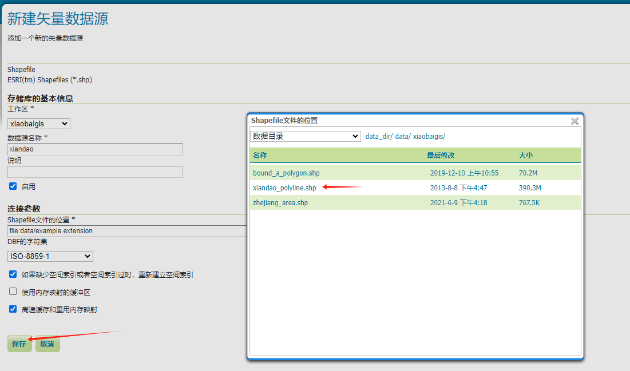Uncheck the rebuild spatial index option
This screenshot has height=371, width=630.
[13, 274]
